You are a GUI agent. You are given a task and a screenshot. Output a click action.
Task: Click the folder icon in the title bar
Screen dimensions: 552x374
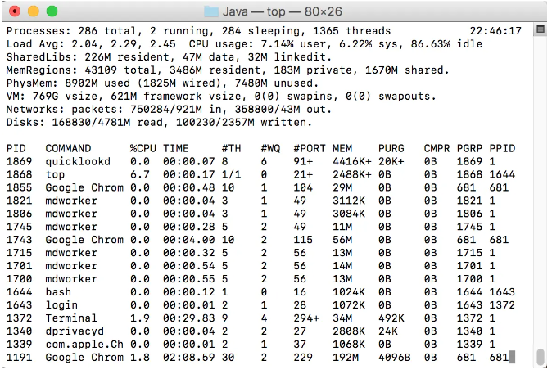211,11
